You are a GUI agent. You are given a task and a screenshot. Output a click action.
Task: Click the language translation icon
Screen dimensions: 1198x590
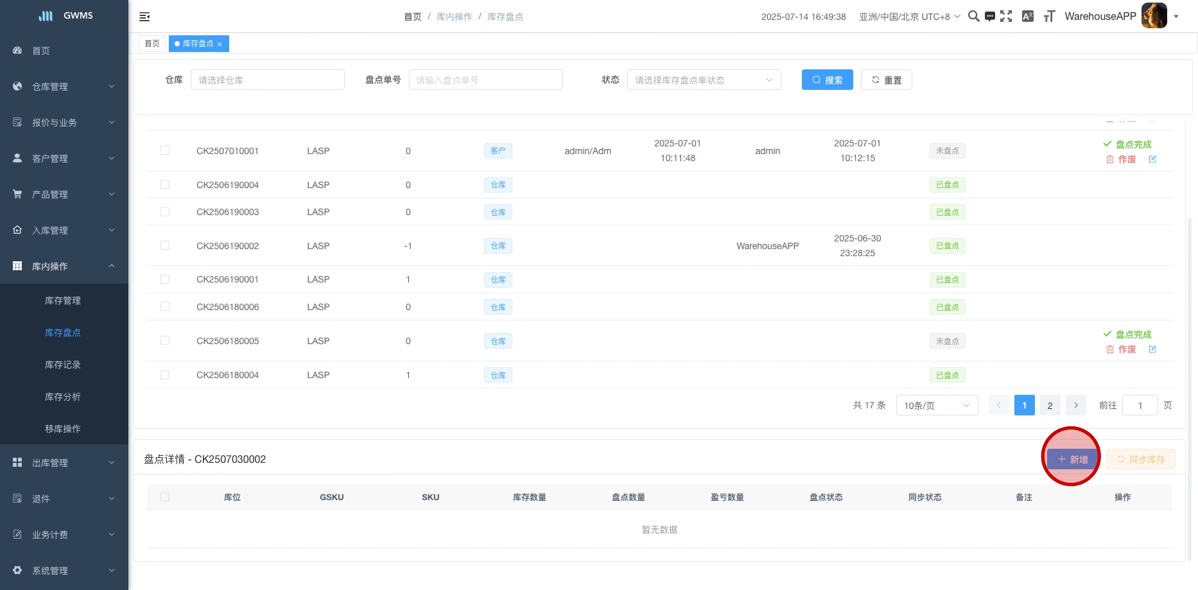click(1028, 17)
